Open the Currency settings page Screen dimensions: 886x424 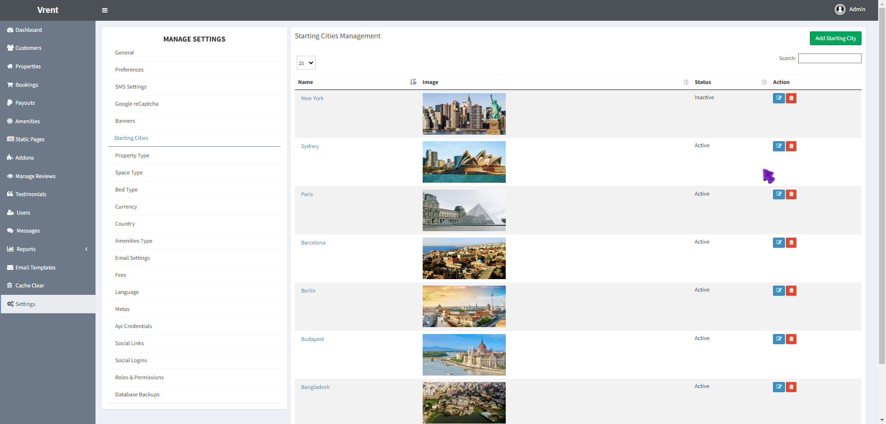[x=126, y=207]
